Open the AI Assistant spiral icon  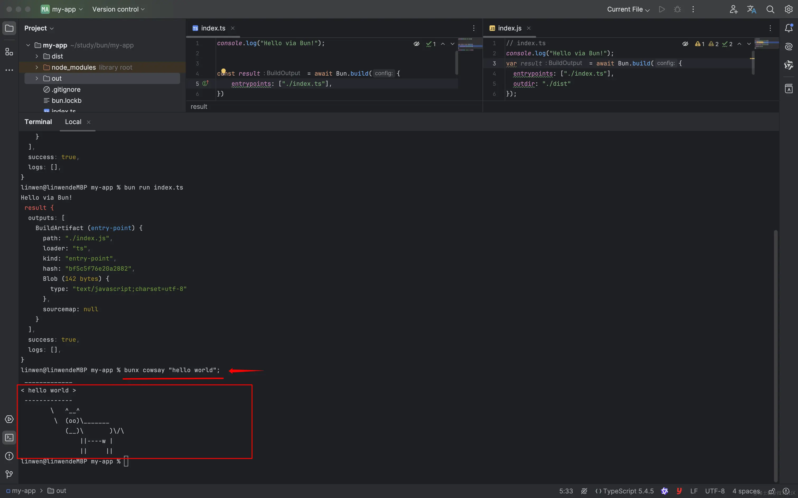point(788,46)
